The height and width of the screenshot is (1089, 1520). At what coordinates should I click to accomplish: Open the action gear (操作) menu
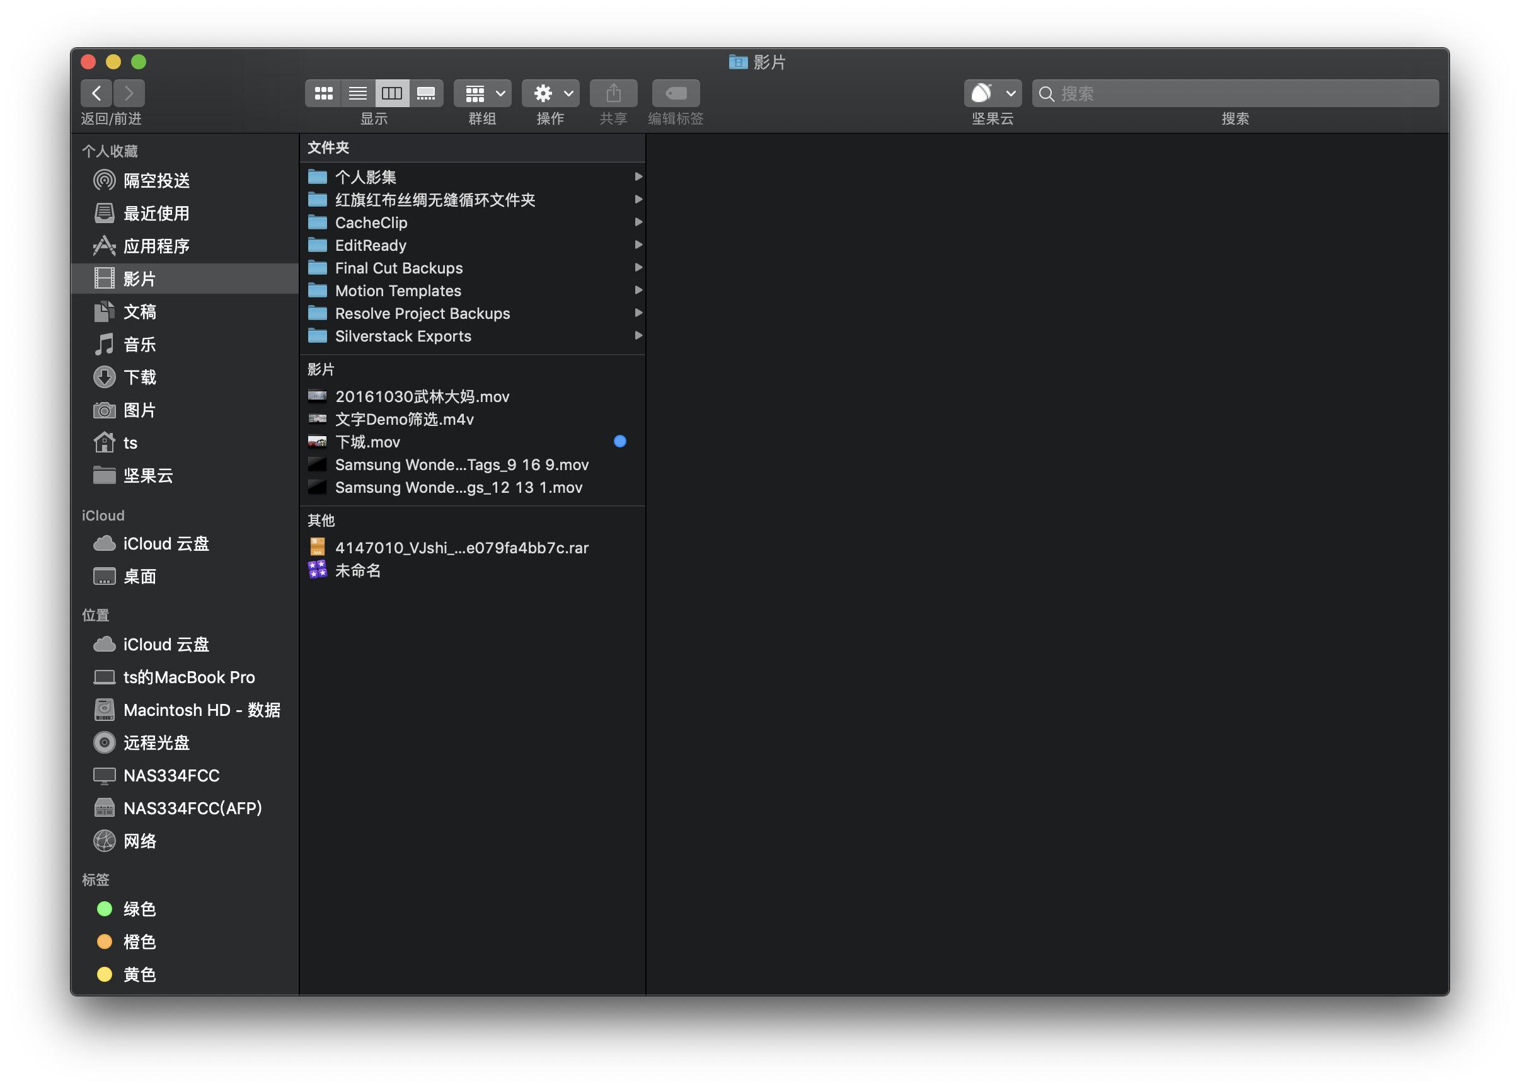[x=550, y=93]
